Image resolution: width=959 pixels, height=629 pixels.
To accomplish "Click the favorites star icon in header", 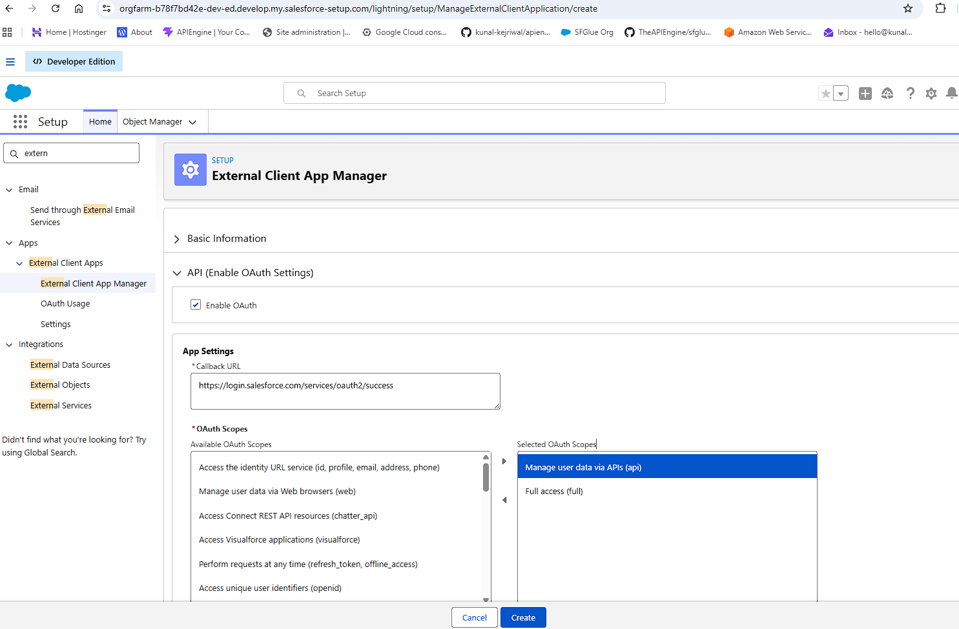I will [x=825, y=94].
